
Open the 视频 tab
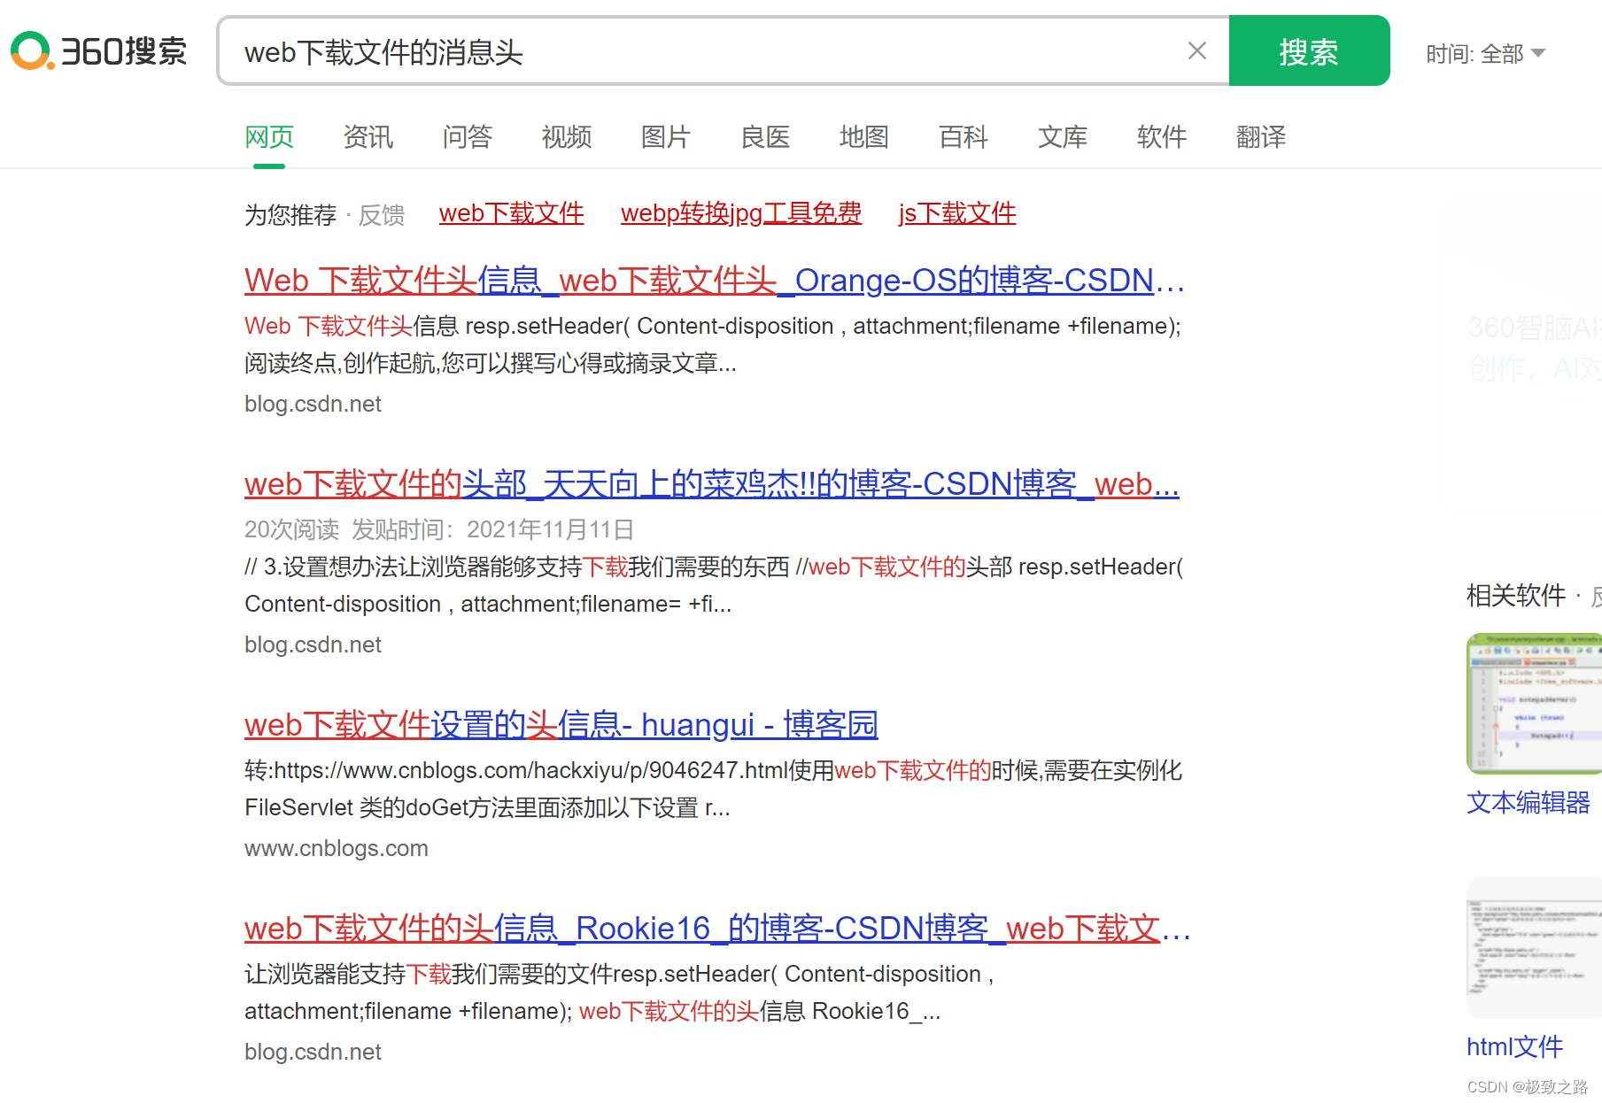point(567,137)
